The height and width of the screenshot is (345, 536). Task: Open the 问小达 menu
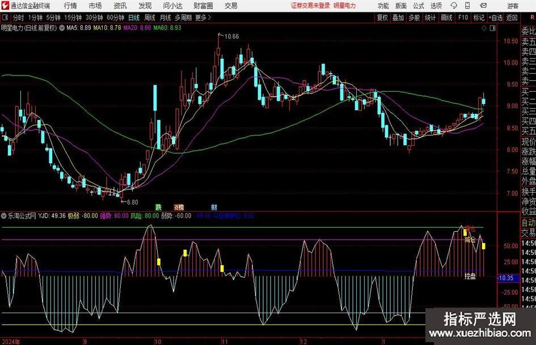point(172,6)
